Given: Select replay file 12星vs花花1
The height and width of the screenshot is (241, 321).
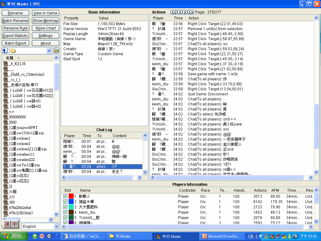Looking at the screenshot, I should 19,176.
